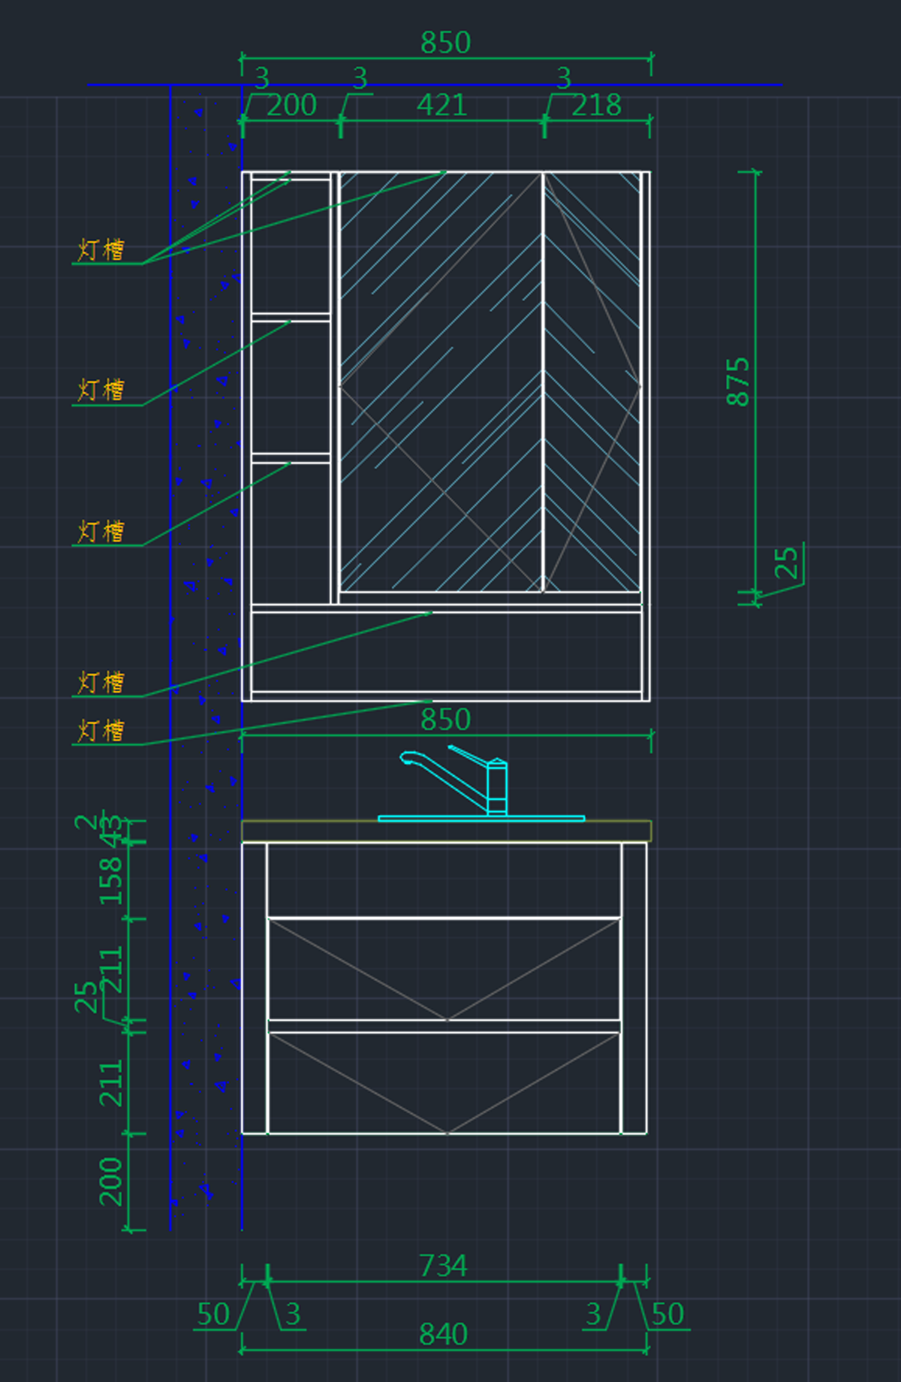This screenshot has height=1382, width=901.
Task: Click the 840 dimension text at bottom
Action: tap(443, 1335)
